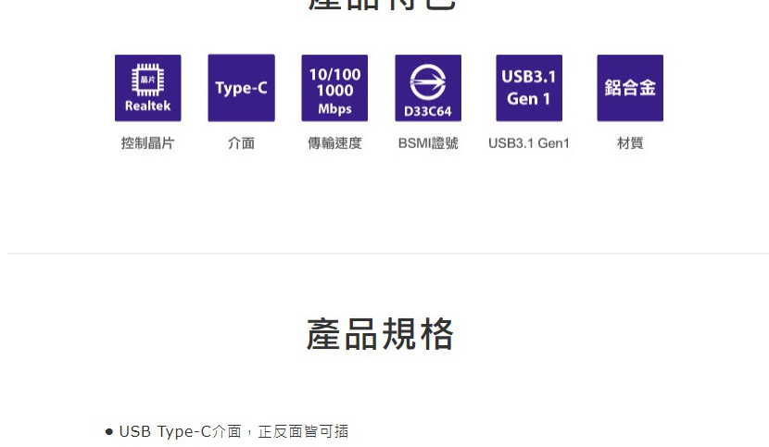
Task: Click the 傳輸速度 label
Action: pos(334,143)
